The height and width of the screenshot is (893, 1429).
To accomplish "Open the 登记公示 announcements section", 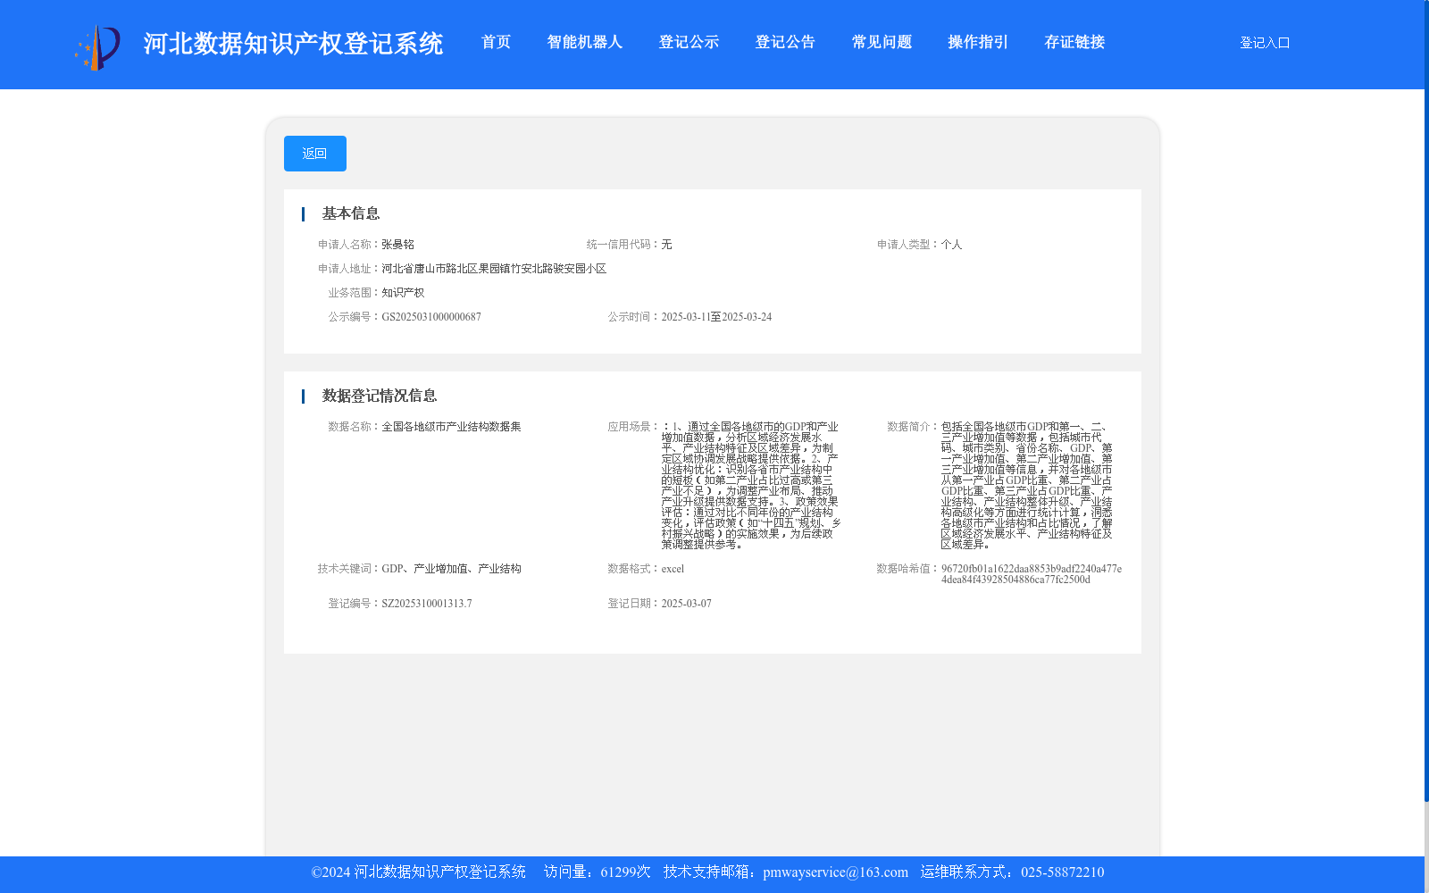I will (689, 42).
